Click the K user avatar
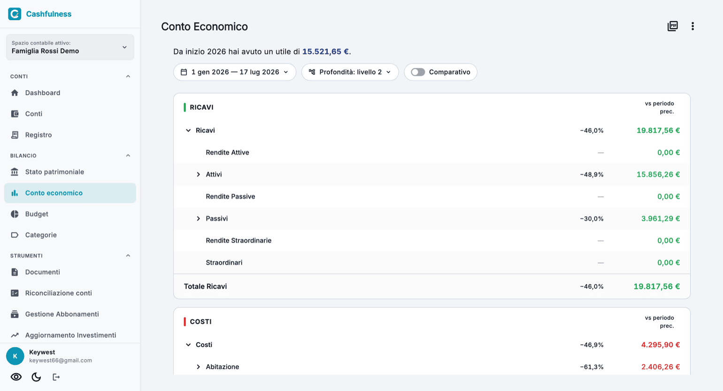This screenshot has height=391, width=723. (15, 356)
